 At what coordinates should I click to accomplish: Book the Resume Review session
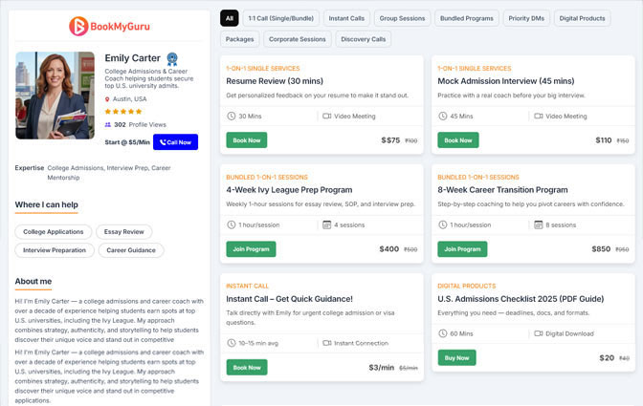pos(247,139)
